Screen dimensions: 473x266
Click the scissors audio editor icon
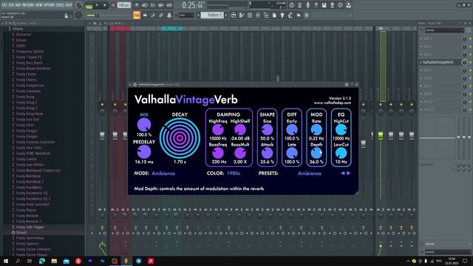299,5
